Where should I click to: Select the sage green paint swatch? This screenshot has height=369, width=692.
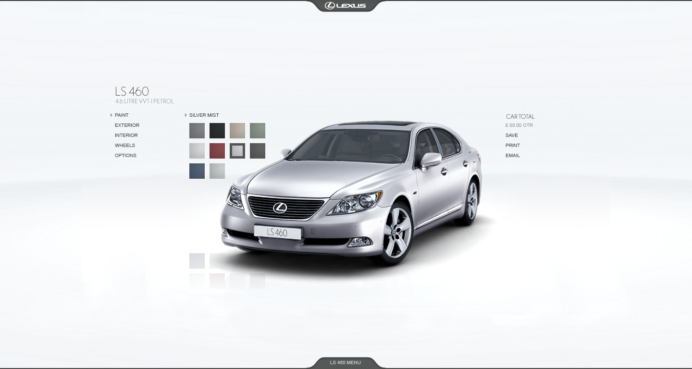[x=258, y=131]
